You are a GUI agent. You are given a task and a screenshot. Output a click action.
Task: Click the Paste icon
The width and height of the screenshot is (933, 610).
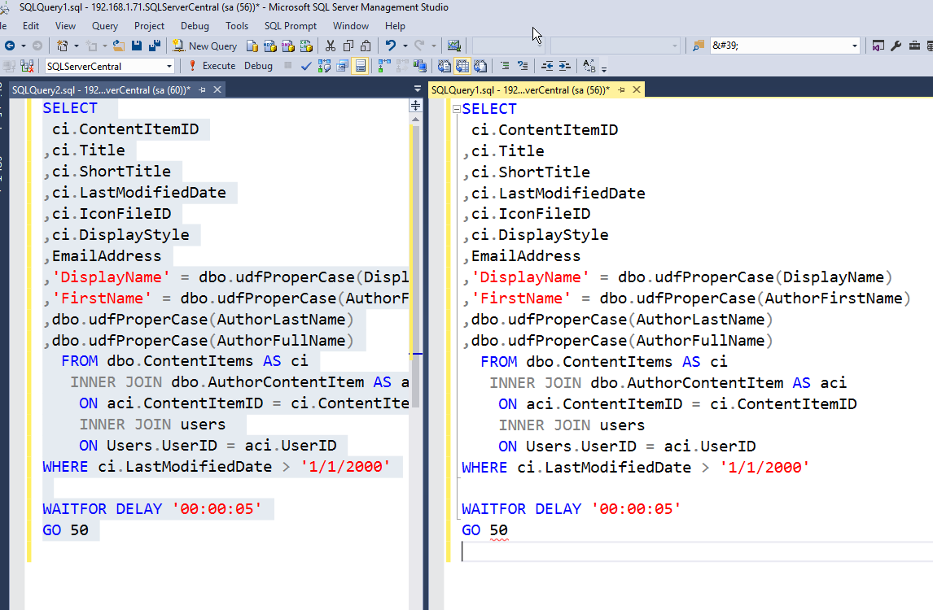pos(366,46)
